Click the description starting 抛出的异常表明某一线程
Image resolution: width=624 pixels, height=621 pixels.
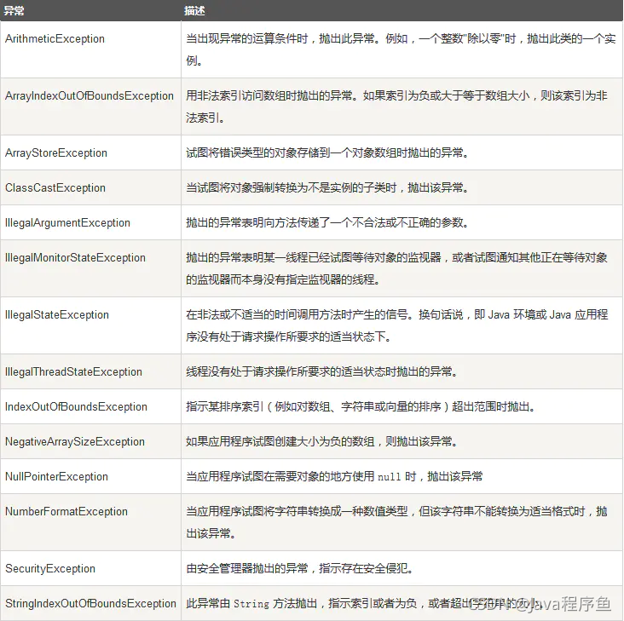point(396,268)
